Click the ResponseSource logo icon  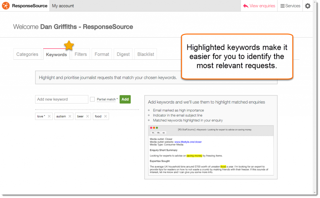pos(5,5)
